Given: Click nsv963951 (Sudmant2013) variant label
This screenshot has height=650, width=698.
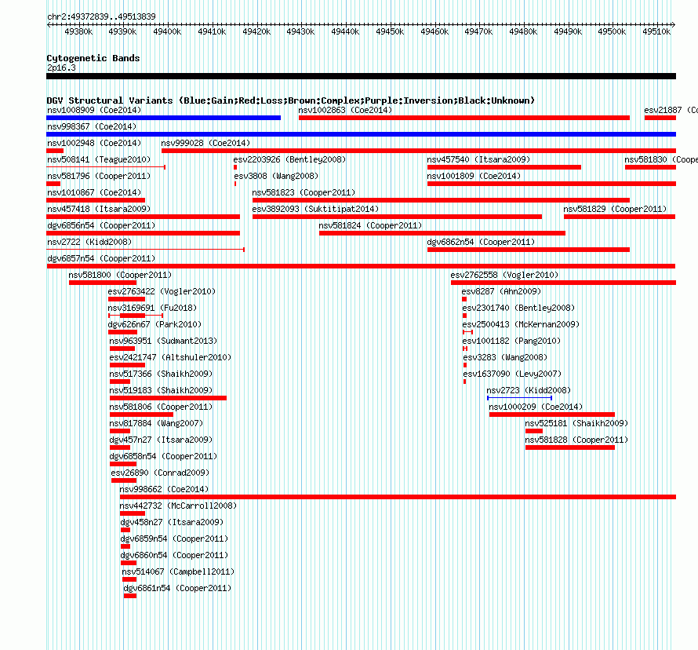Looking at the screenshot, I should [163, 341].
